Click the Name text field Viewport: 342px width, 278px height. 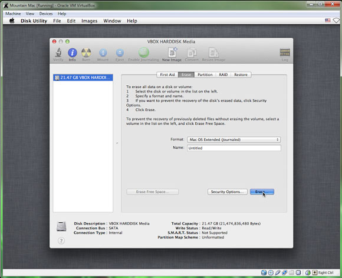[x=234, y=148]
